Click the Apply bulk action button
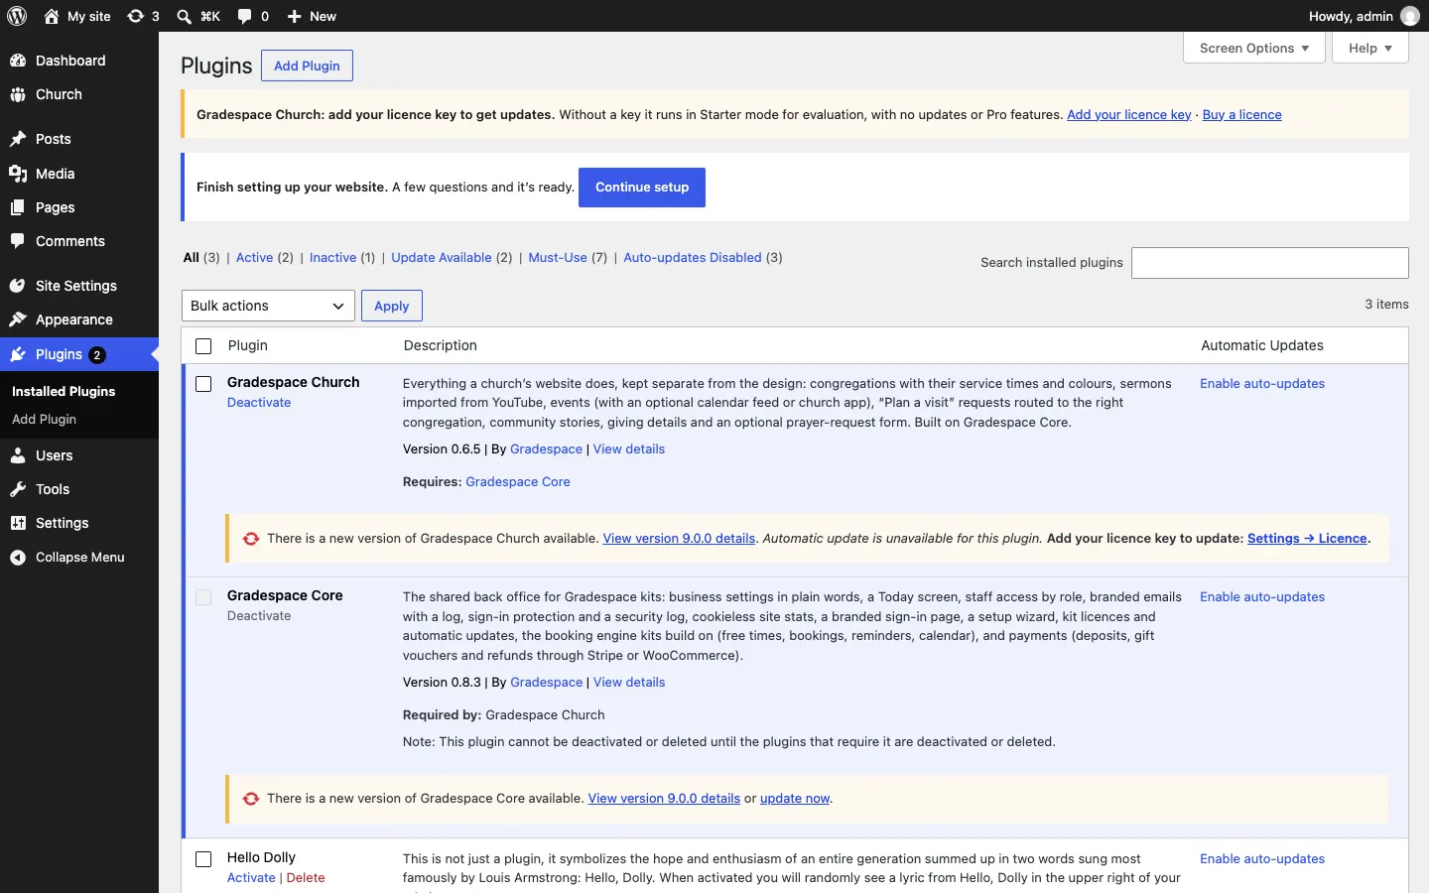The image size is (1429, 893). pyautogui.click(x=392, y=306)
